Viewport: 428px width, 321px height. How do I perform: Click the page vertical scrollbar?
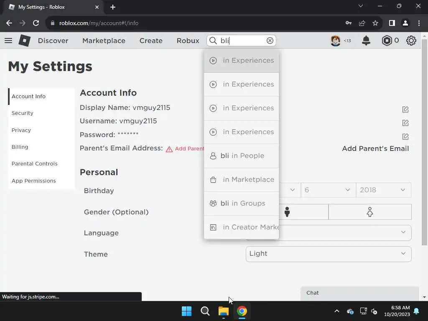click(x=424, y=142)
